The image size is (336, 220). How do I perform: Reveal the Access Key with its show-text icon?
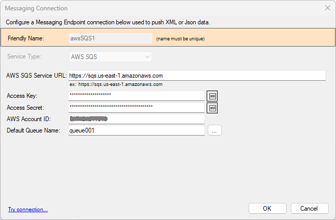(x=212, y=96)
